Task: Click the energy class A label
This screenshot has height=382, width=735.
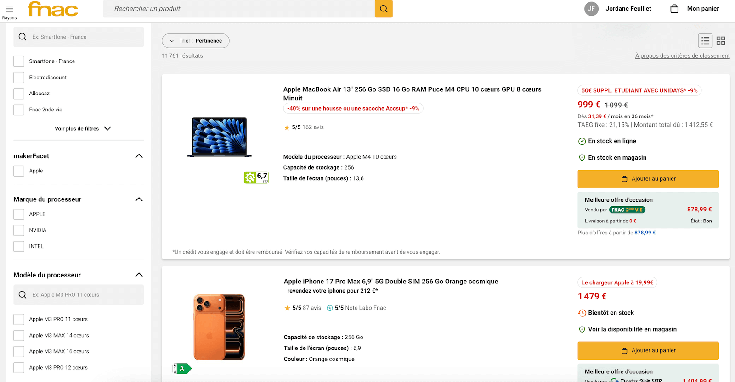Action: 182,368
